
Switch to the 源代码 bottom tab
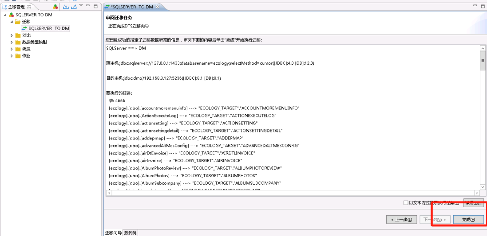pos(130,233)
